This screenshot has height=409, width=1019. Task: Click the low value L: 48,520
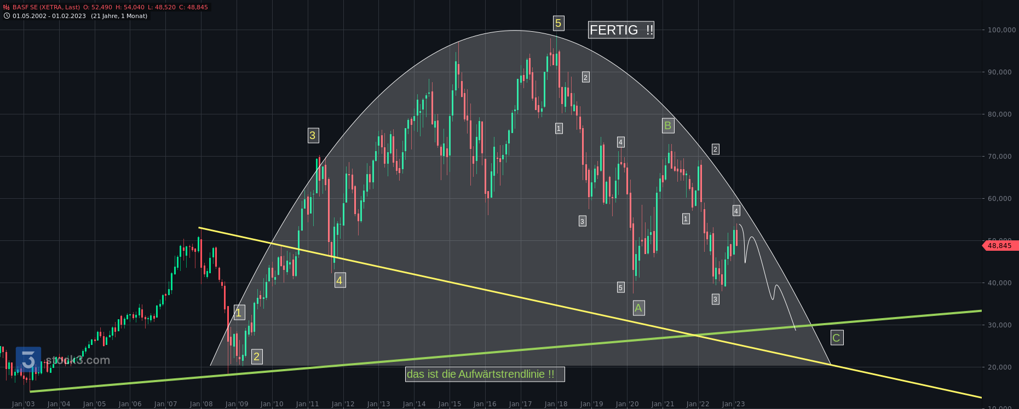tap(162, 8)
